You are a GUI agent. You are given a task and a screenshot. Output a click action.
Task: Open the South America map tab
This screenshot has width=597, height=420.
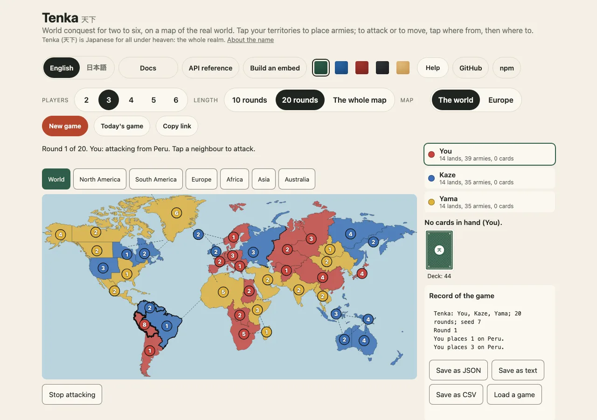click(156, 179)
